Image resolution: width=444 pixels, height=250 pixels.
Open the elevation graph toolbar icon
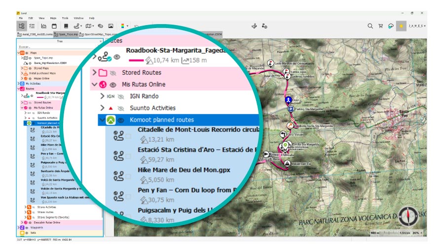[x=44, y=26]
